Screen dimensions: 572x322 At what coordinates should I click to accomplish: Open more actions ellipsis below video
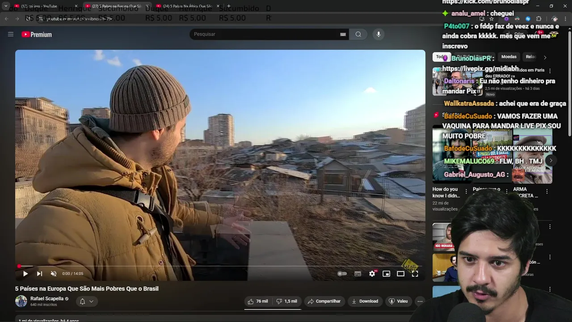pos(420,301)
